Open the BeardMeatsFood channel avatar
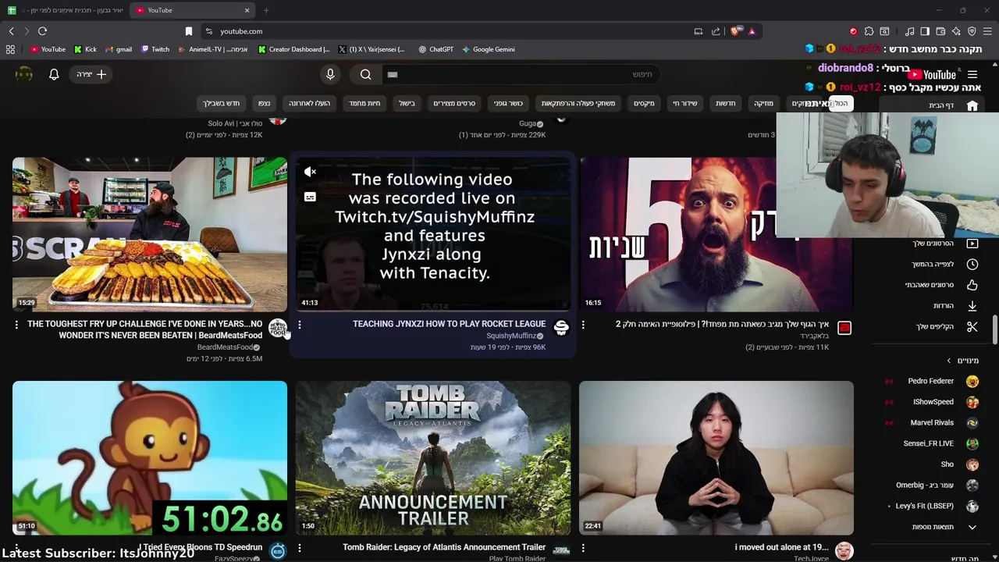Viewport: 999px width, 562px height. coord(277,329)
